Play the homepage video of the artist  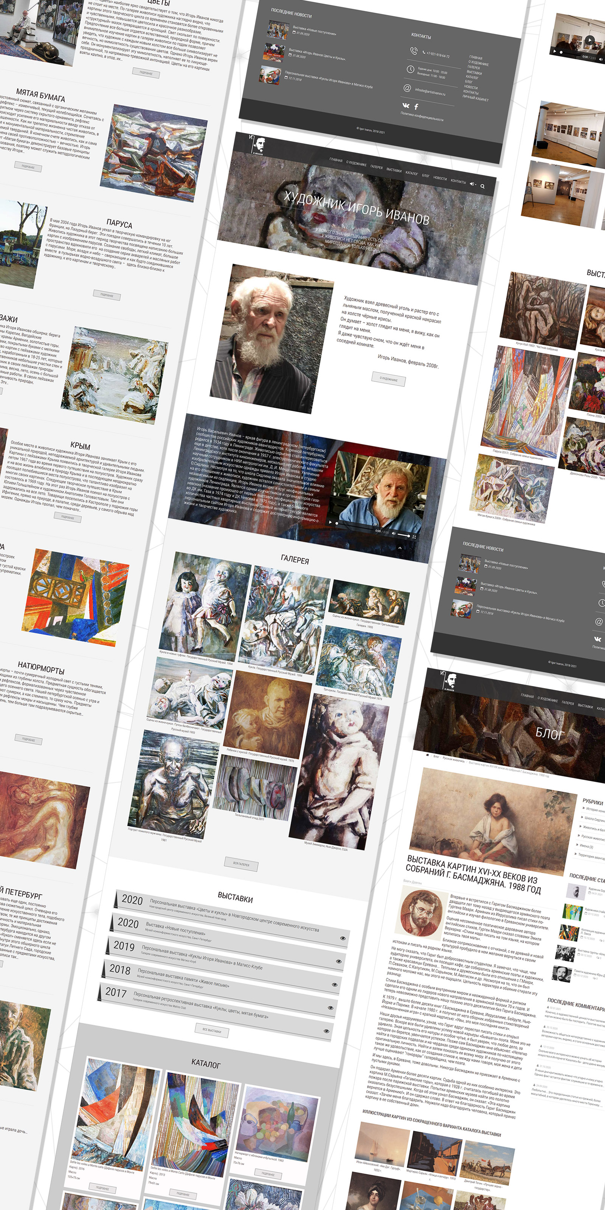[330, 522]
